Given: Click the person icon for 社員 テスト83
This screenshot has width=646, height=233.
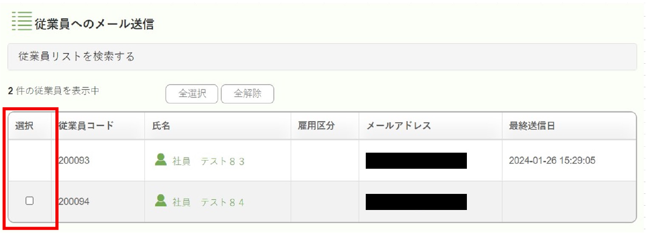Looking at the screenshot, I should (160, 159).
